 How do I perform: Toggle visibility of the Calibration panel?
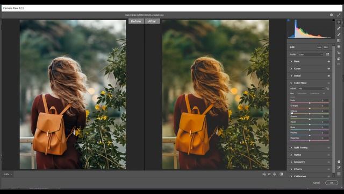click(328, 176)
